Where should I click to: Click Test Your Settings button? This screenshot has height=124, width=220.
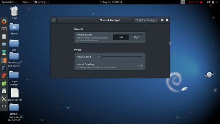[146, 20]
